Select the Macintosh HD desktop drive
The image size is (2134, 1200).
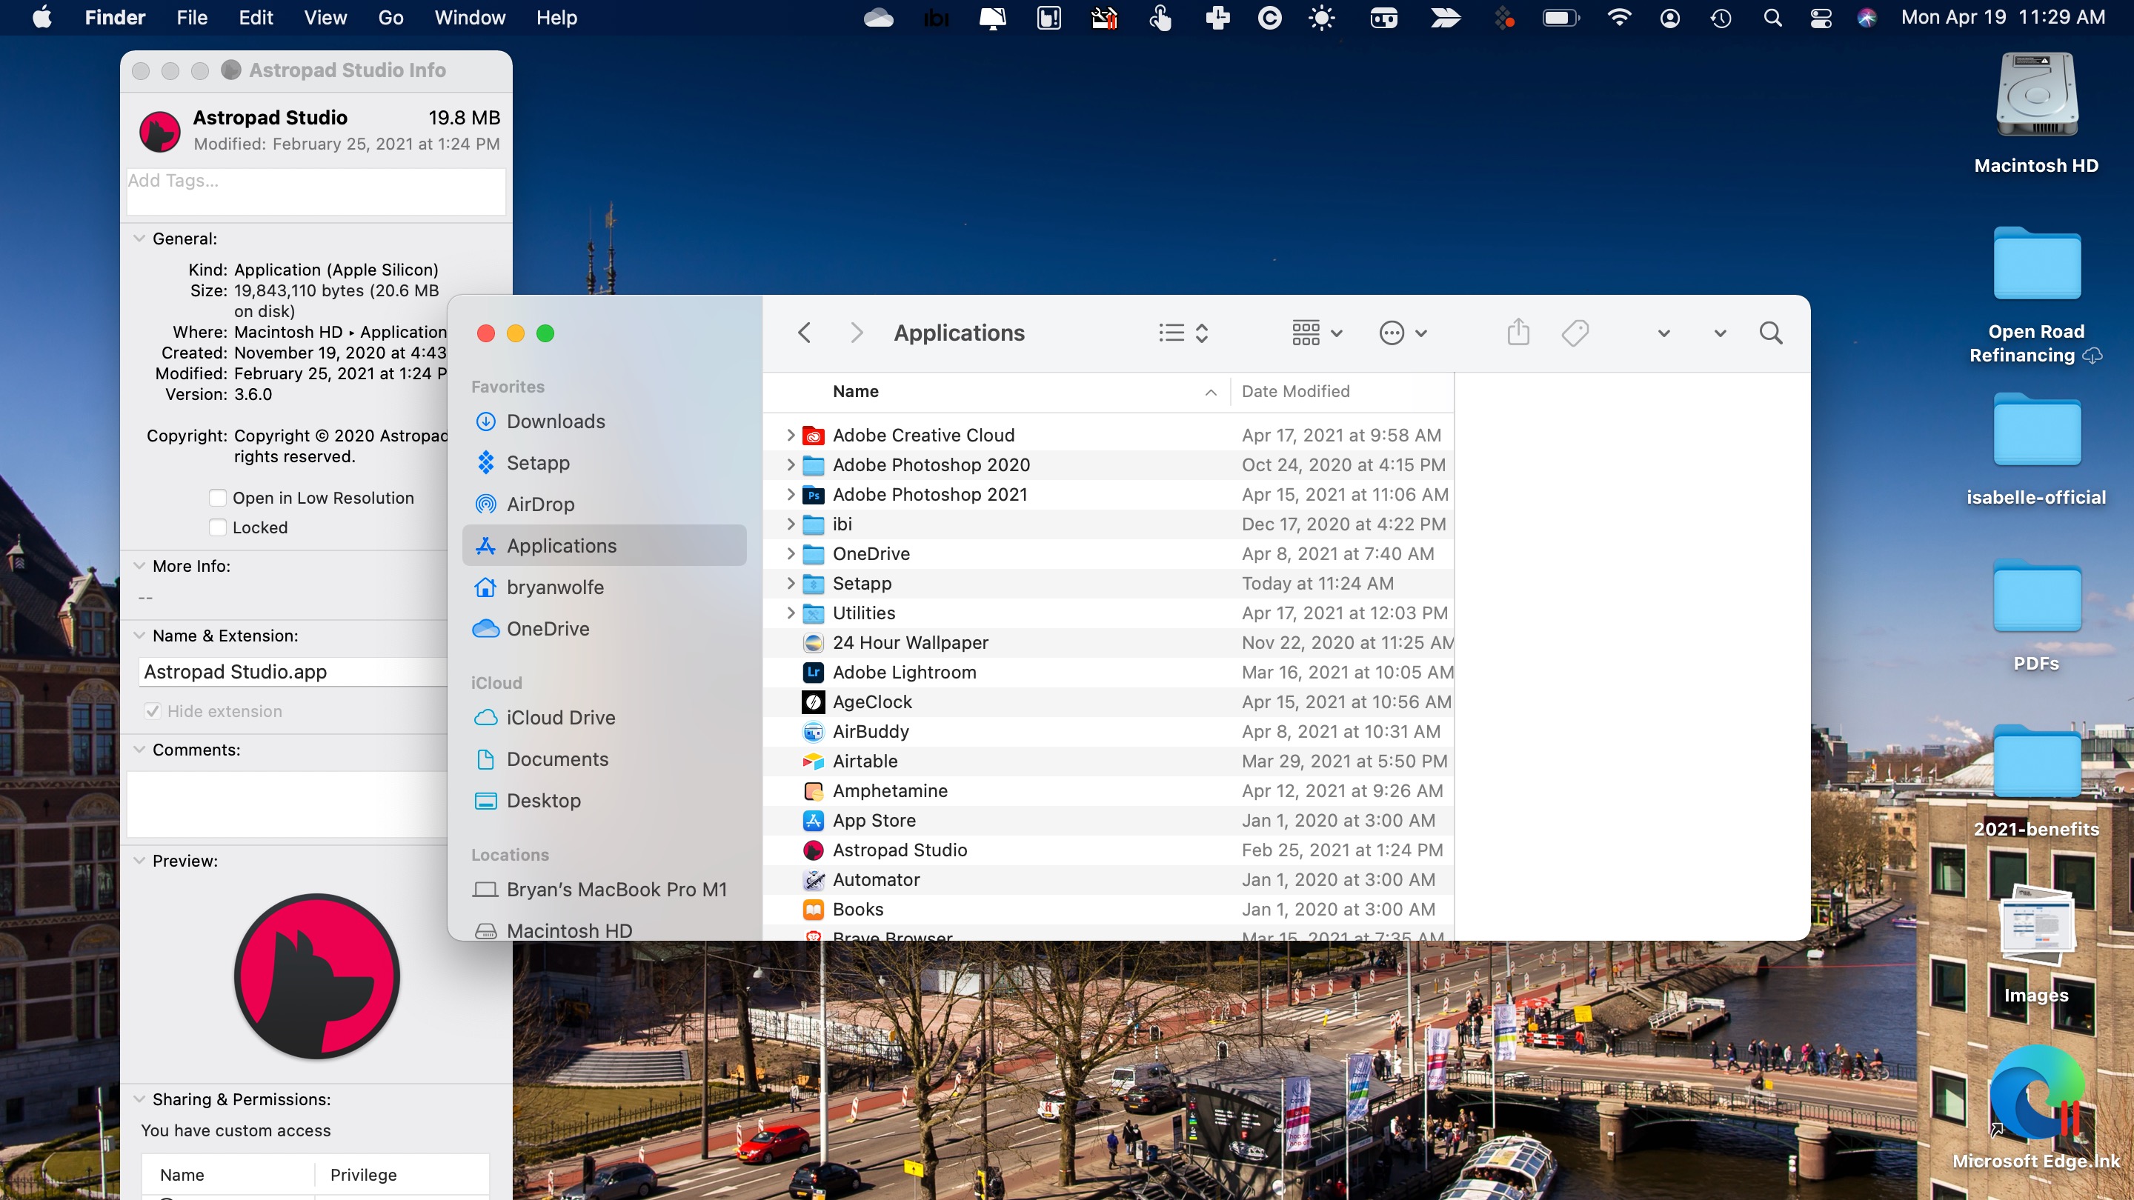[2035, 113]
